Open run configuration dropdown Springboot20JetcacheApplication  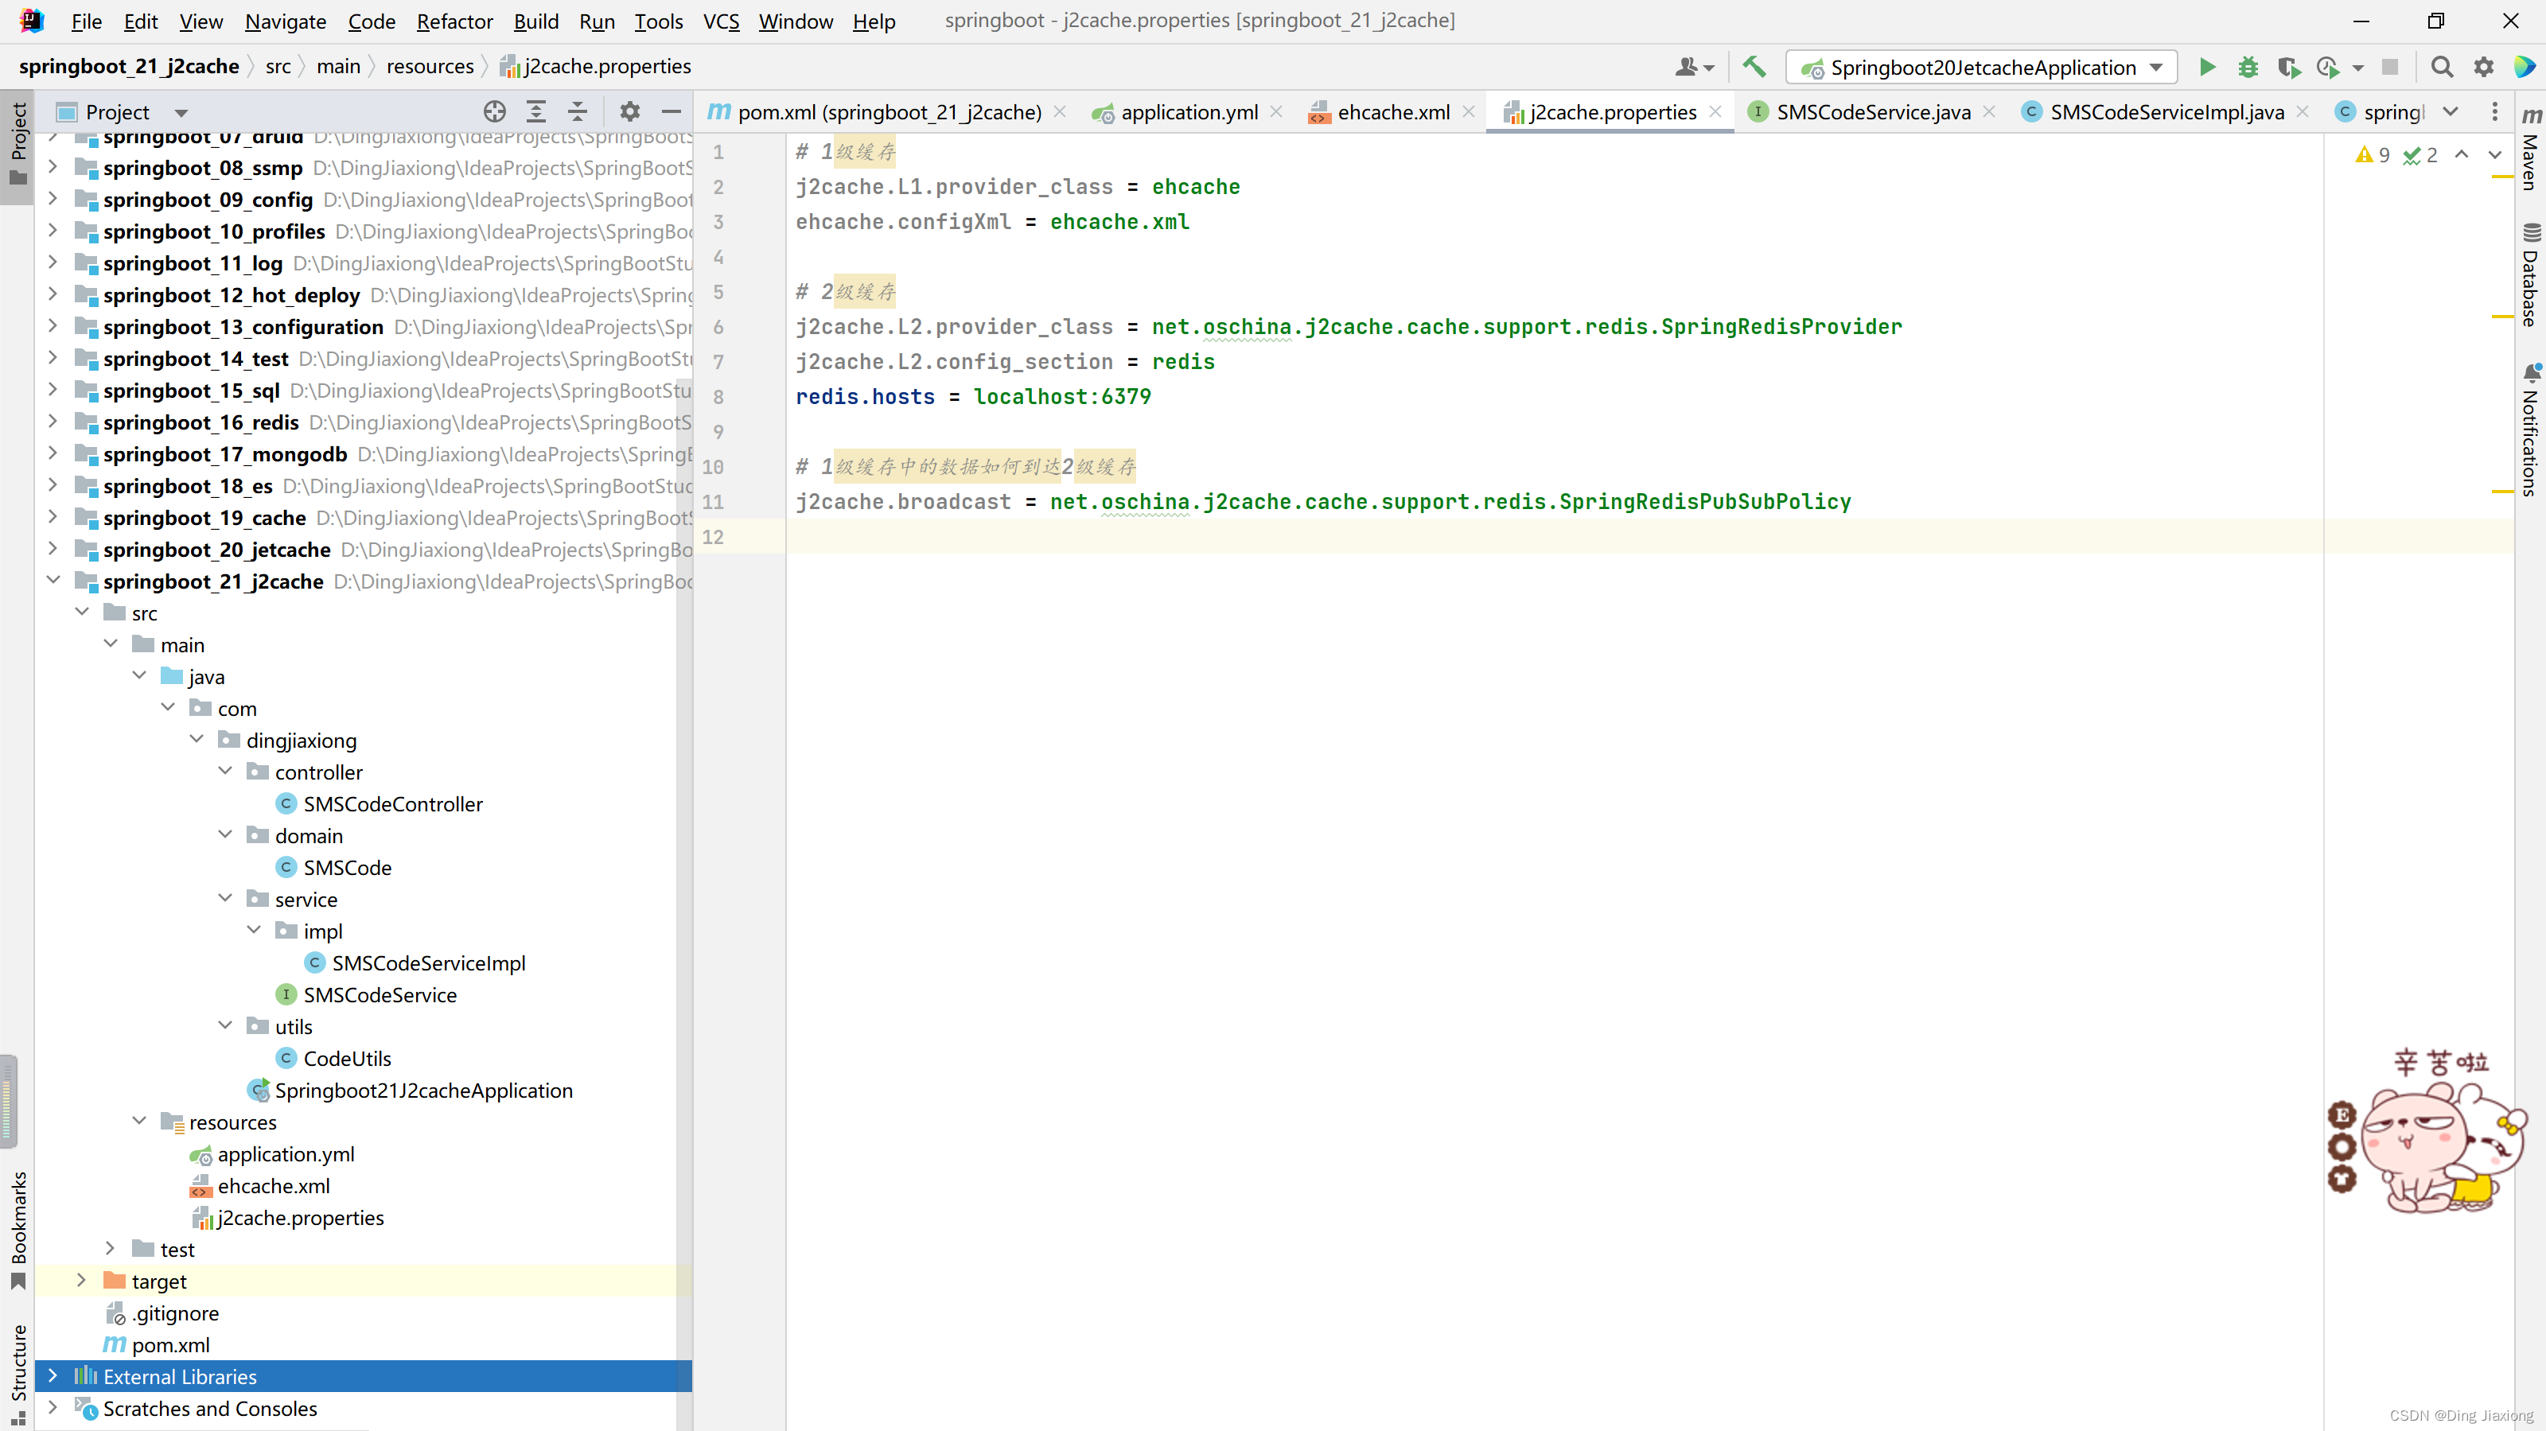point(1982,67)
